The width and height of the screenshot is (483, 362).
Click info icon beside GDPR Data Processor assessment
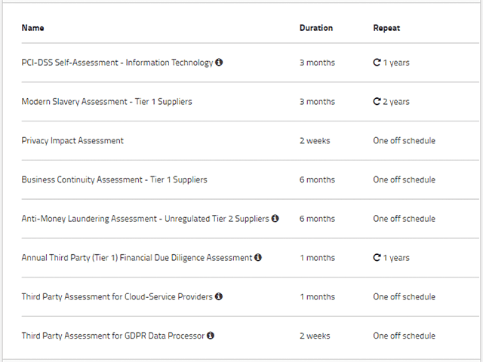pos(211,336)
